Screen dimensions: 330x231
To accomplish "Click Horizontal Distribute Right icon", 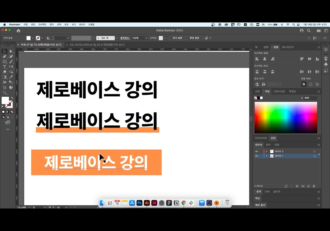I will (x=317, y=72).
